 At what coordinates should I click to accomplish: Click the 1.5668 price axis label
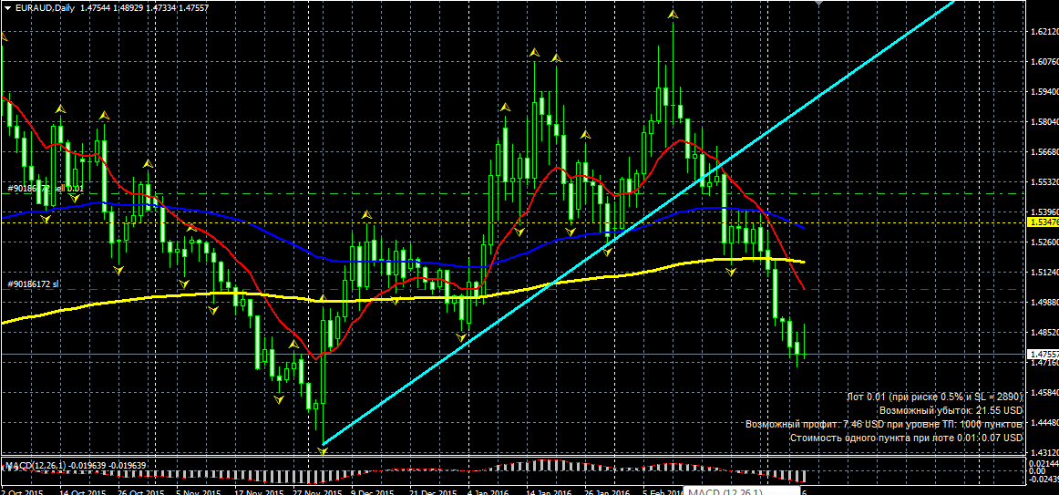tap(1044, 152)
